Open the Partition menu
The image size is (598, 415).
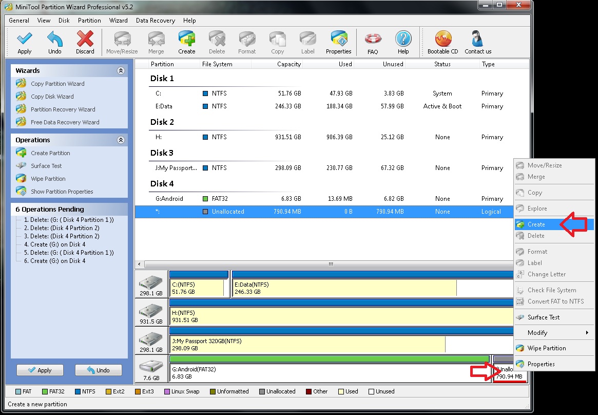point(89,21)
